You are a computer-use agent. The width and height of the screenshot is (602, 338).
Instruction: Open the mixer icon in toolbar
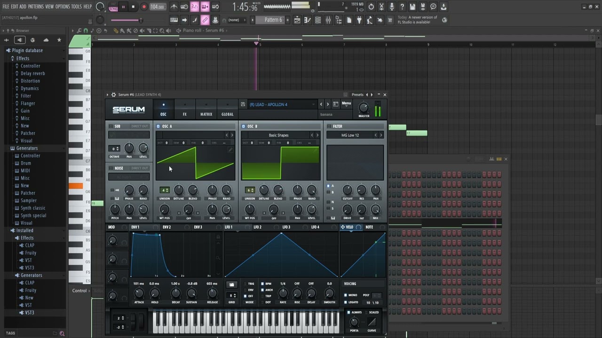click(328, 20)
